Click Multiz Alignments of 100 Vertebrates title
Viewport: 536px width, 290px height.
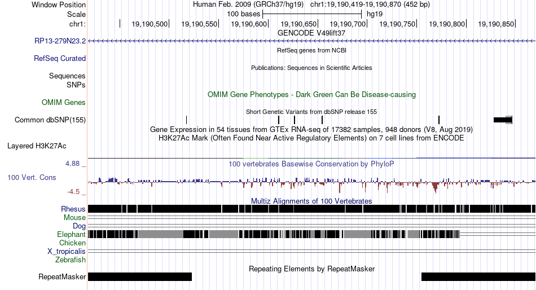point(311,201)
